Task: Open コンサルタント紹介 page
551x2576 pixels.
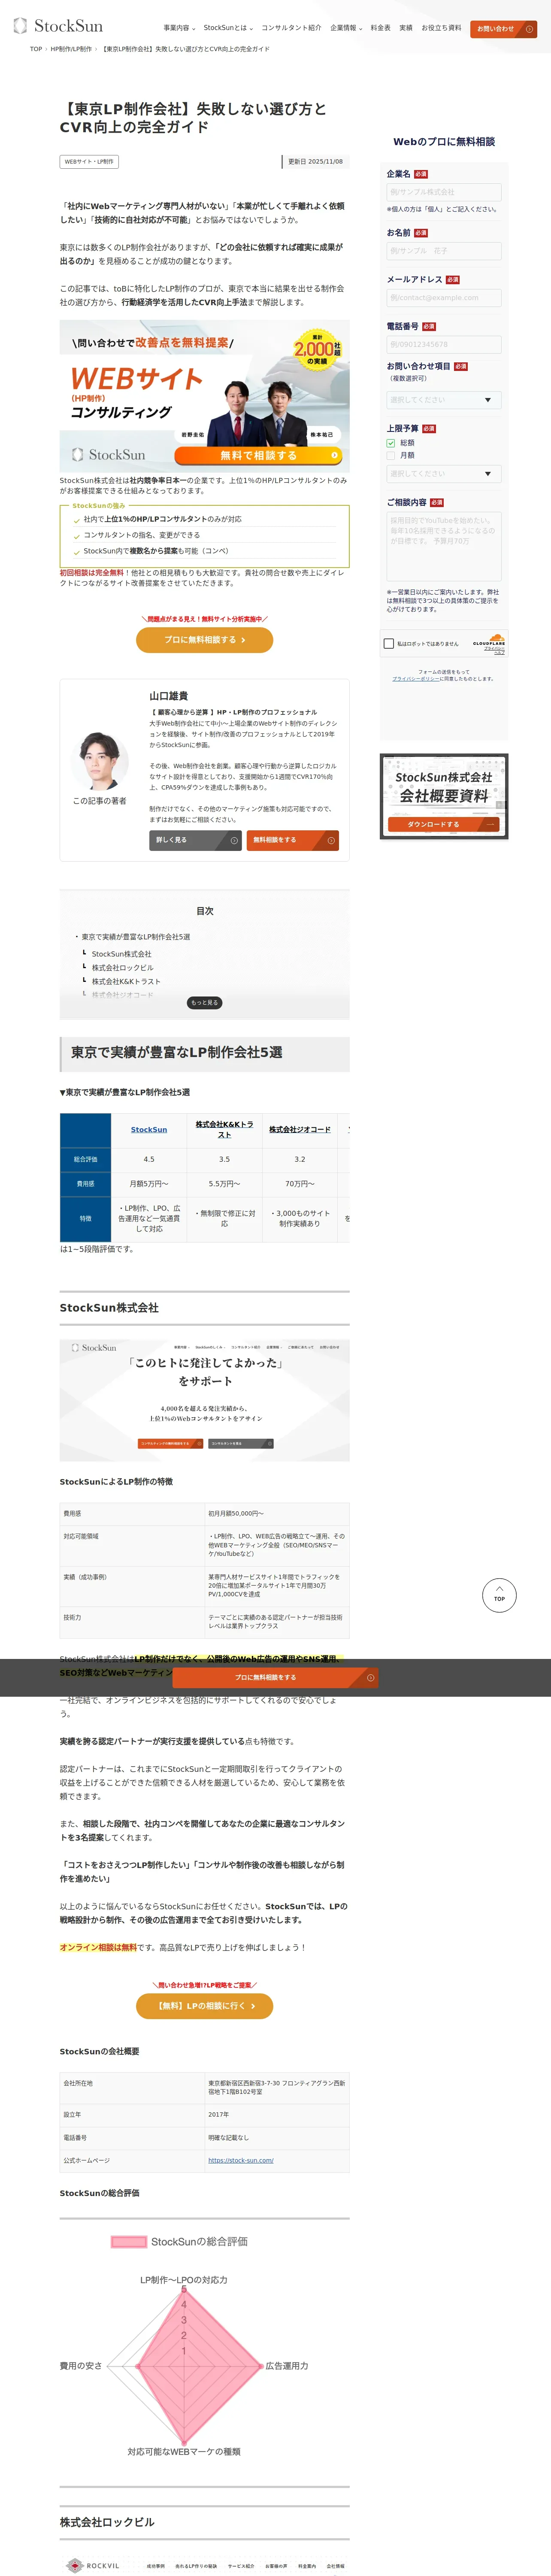Action: tap(291, 28)
